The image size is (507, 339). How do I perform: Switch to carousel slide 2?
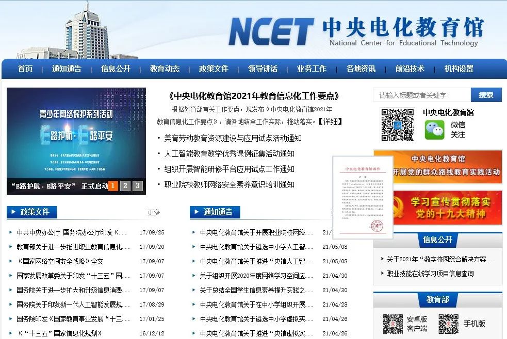click(x=125, y=185)
